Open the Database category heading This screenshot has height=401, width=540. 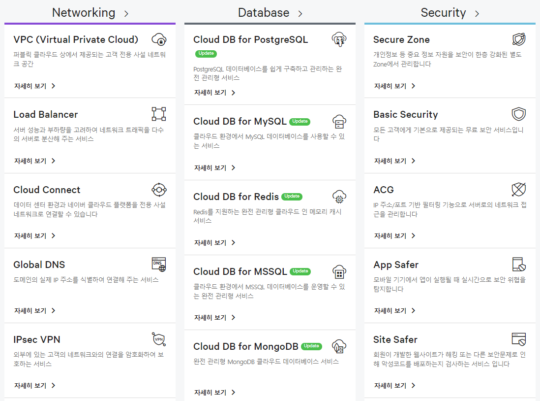click(x=264, y=13)
